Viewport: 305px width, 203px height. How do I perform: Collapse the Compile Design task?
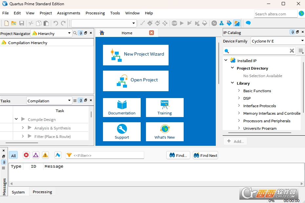[x=16, y=119]
